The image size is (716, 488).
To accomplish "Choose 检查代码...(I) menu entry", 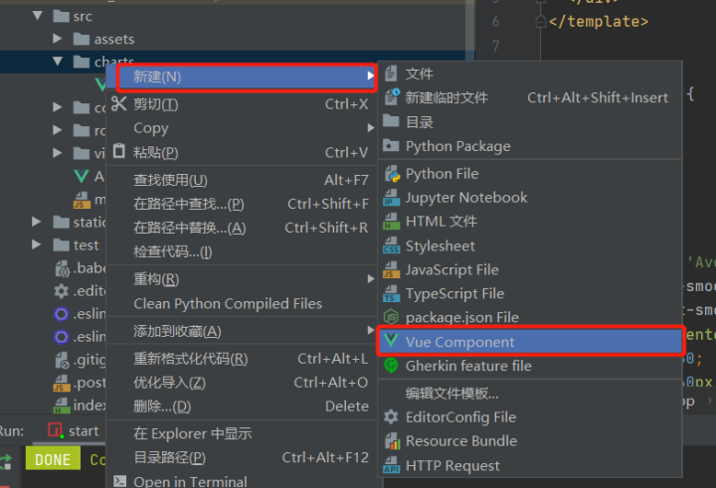I will (x=241, y=251).
